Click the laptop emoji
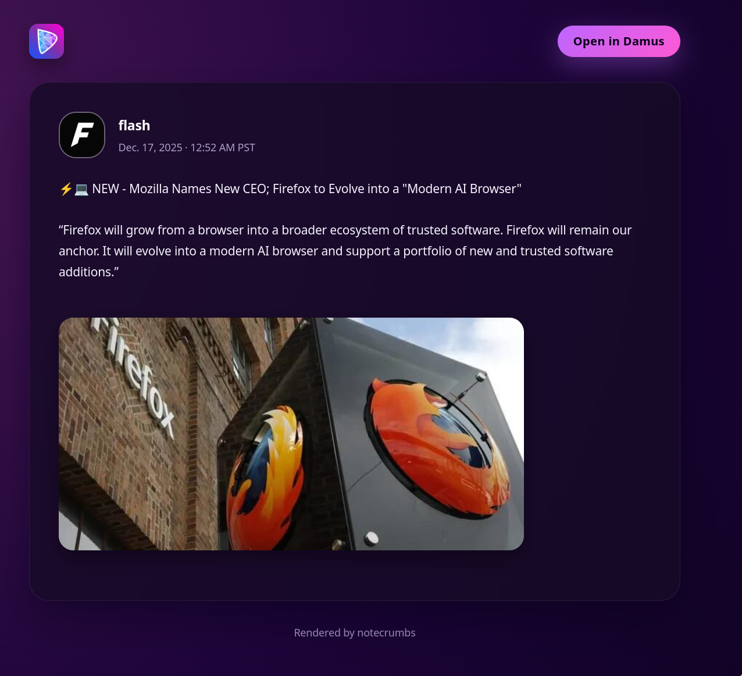Screen dimensions: 742x676 point(81,189)
